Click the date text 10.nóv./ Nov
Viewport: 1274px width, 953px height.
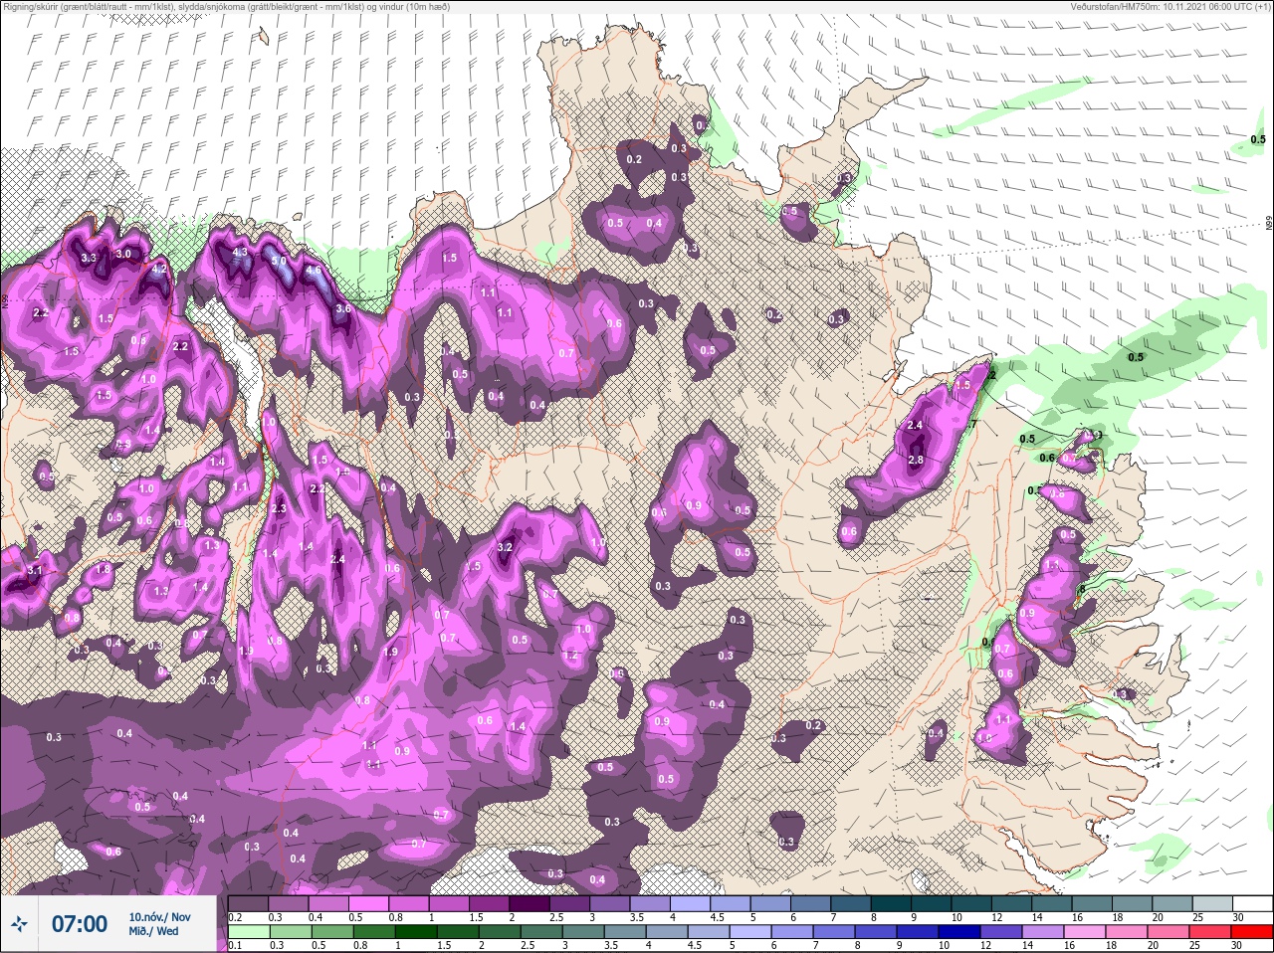point(159,917)
